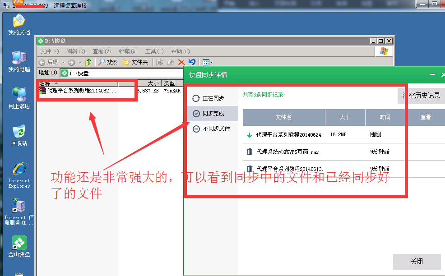Click the 16.2MB size value
The width and height of the screenshot is (445, 276).
tap(338, 135)
